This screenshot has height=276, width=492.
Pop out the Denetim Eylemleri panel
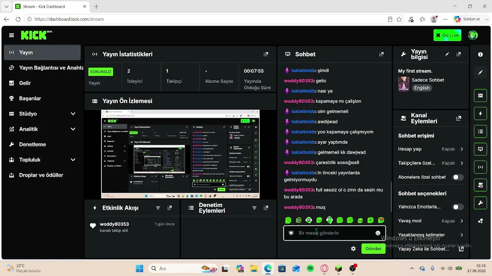click(x=266, y=208)
